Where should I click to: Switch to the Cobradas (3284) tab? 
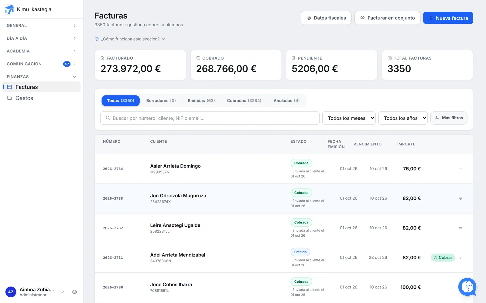pyautogui.click(x=244, y=101)
